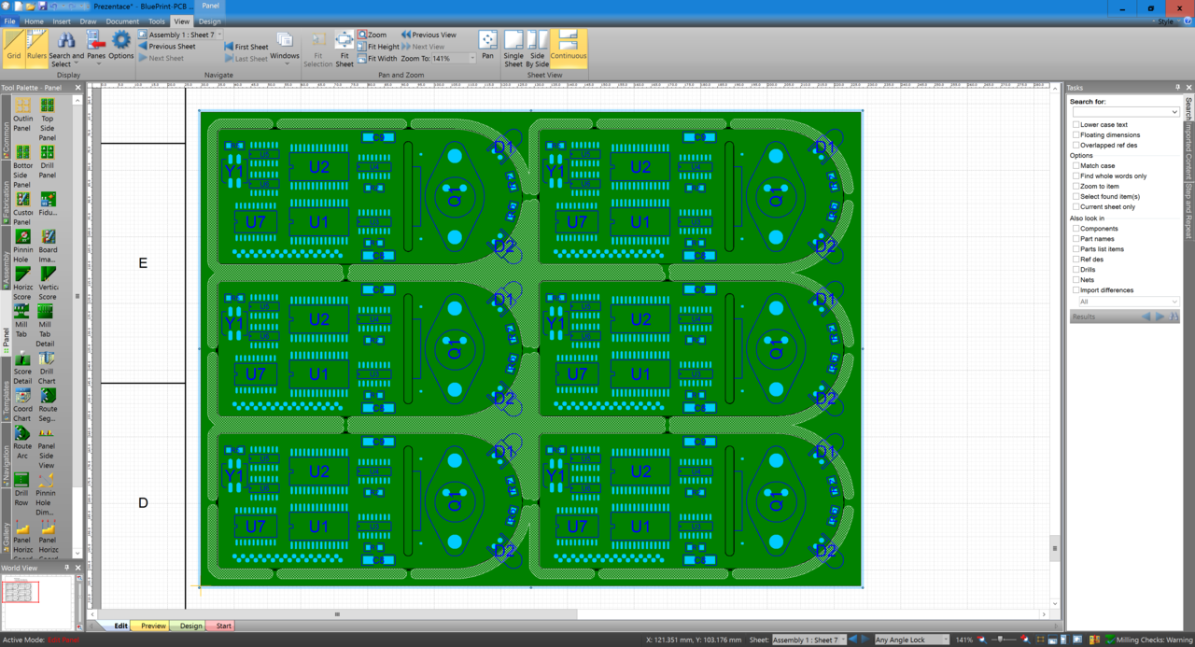1195x647 pixels.
Task: Toggle the Rulers display button
Action: (x=36, y=47)
